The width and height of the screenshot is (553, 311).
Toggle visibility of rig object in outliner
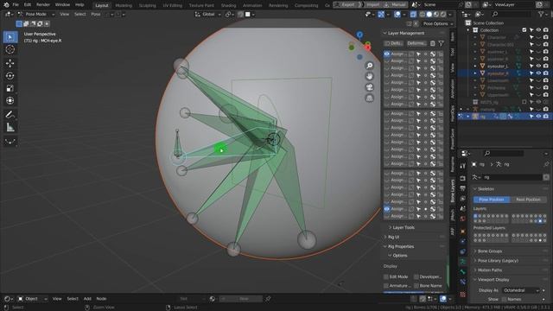click(x=538, y=116)
